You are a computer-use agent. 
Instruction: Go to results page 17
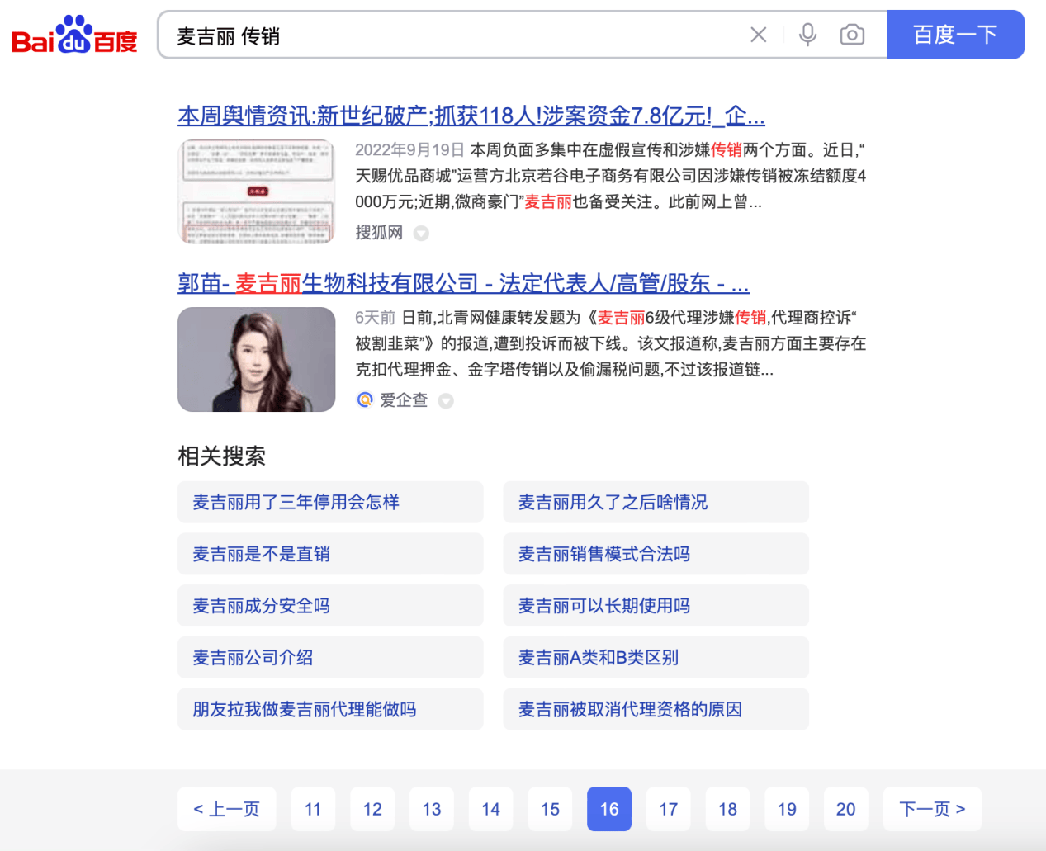(668, 809)
